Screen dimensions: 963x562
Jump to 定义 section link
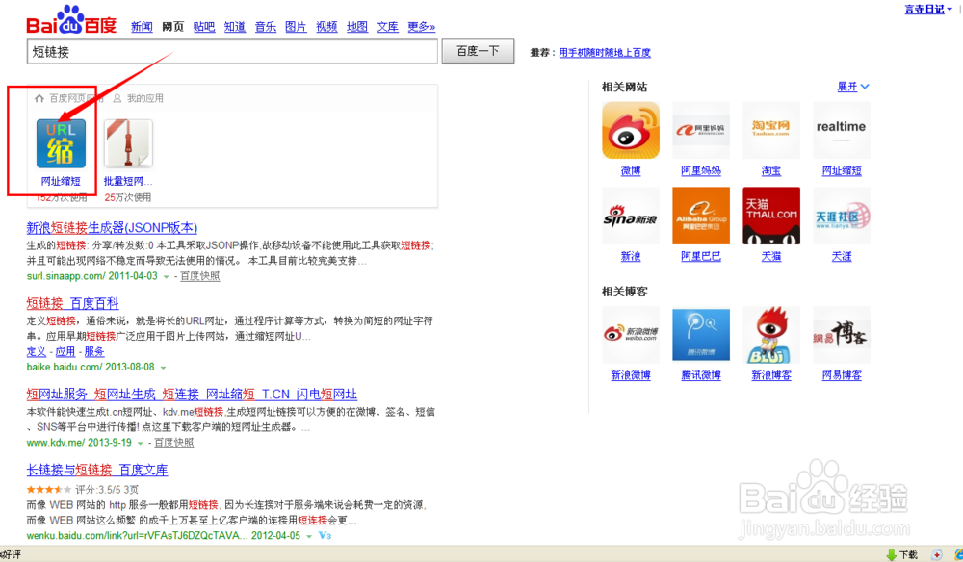coord(37,351)
